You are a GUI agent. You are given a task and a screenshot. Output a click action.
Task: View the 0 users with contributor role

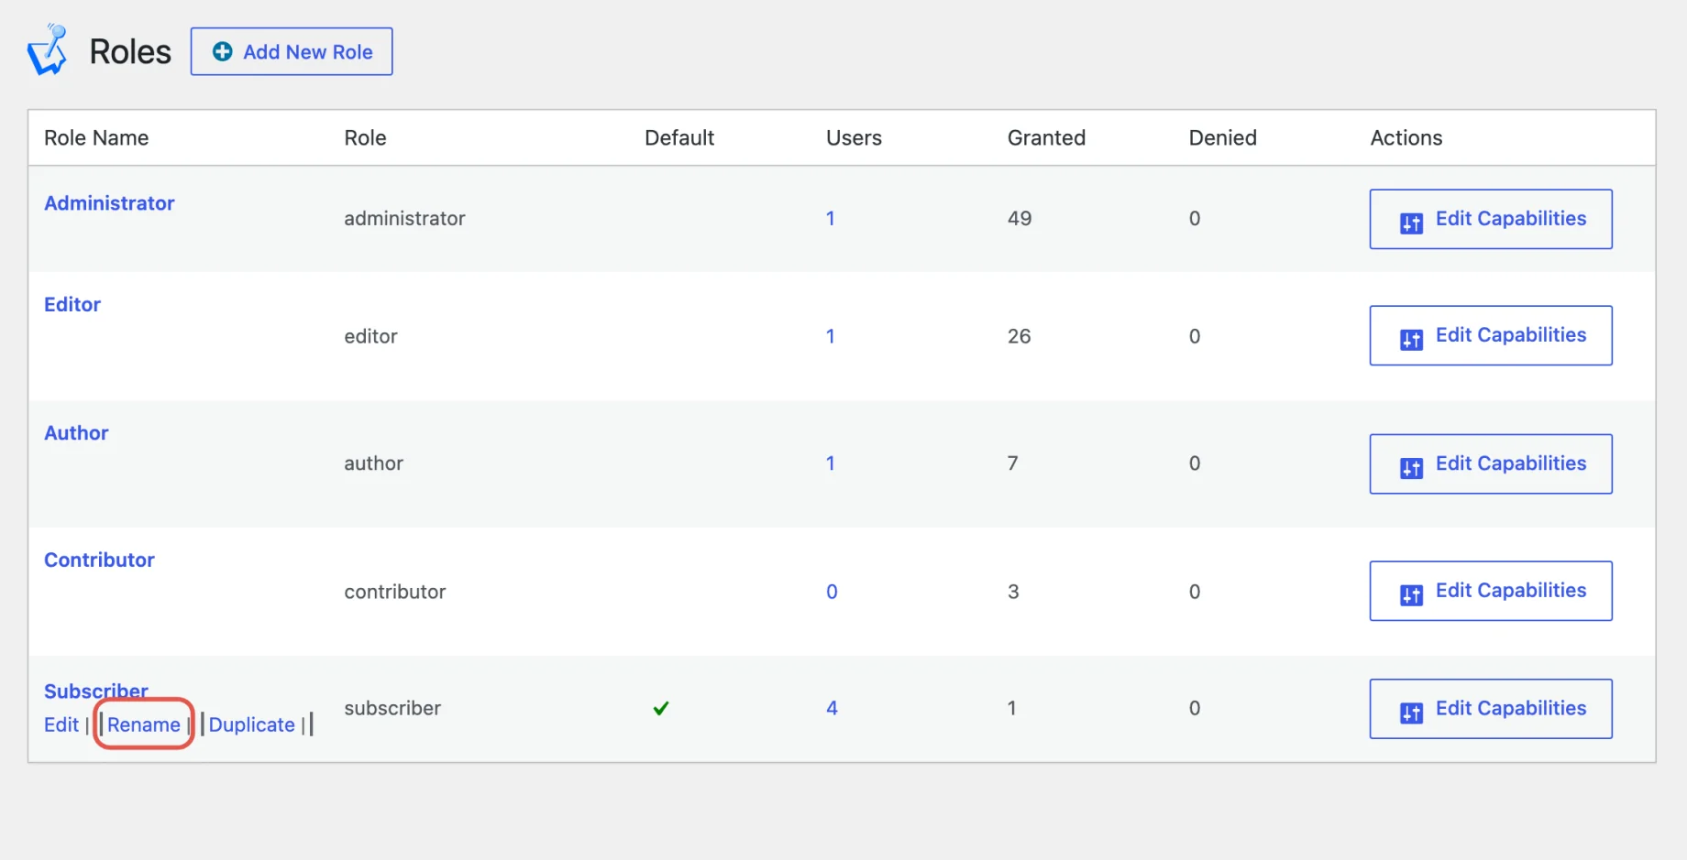(832, 592)
